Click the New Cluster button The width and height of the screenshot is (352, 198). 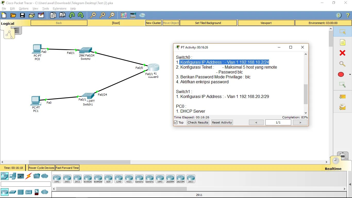click(x=153, y=23)
